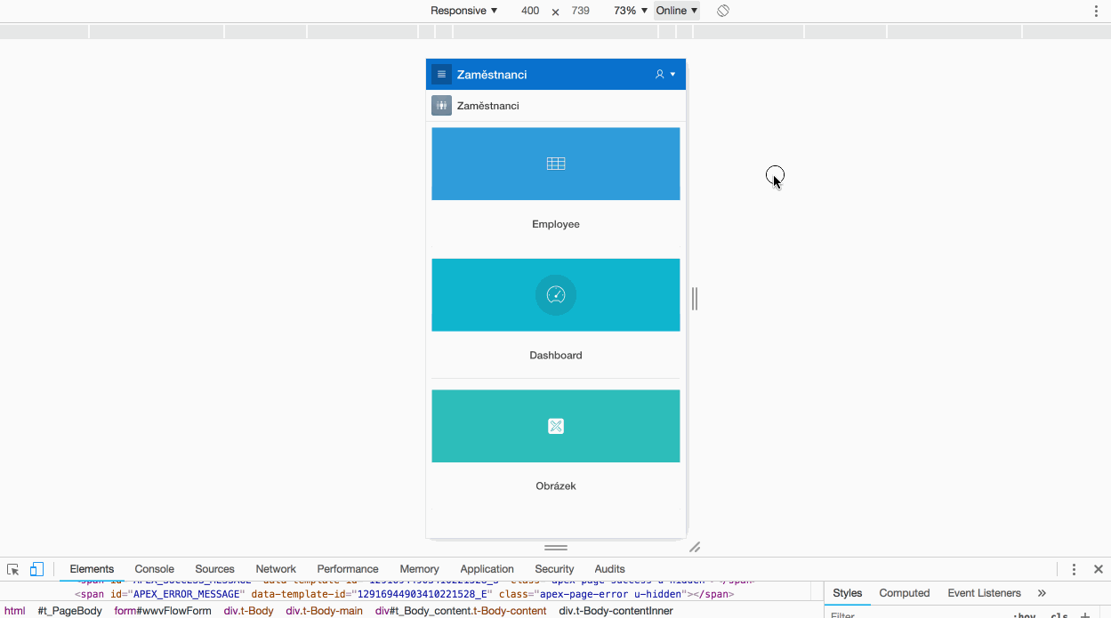Open the Online network throttling dropdown
1111x618 pixels.
(x=677, y=11)
